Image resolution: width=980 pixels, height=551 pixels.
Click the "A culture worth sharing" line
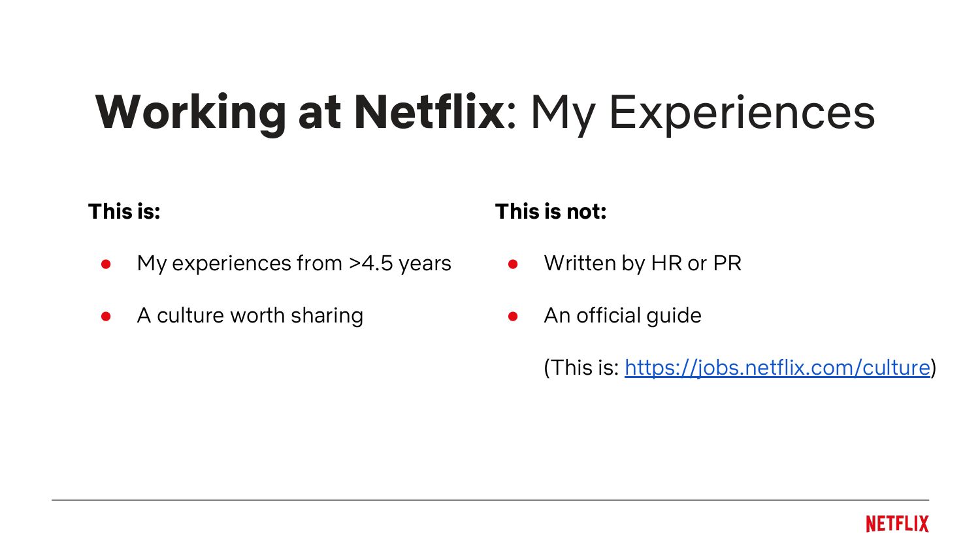coord(250,315)
